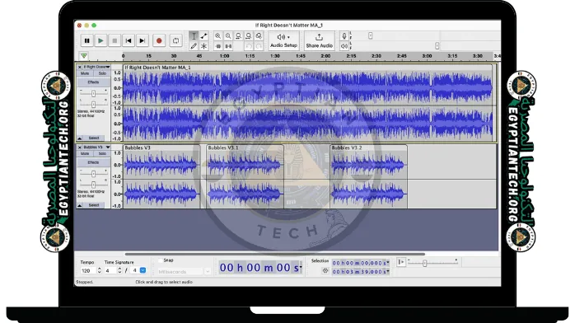Click the Redo arrow icon
The width and height of the screenshot is (575, 323).
[x=259, y=46]
